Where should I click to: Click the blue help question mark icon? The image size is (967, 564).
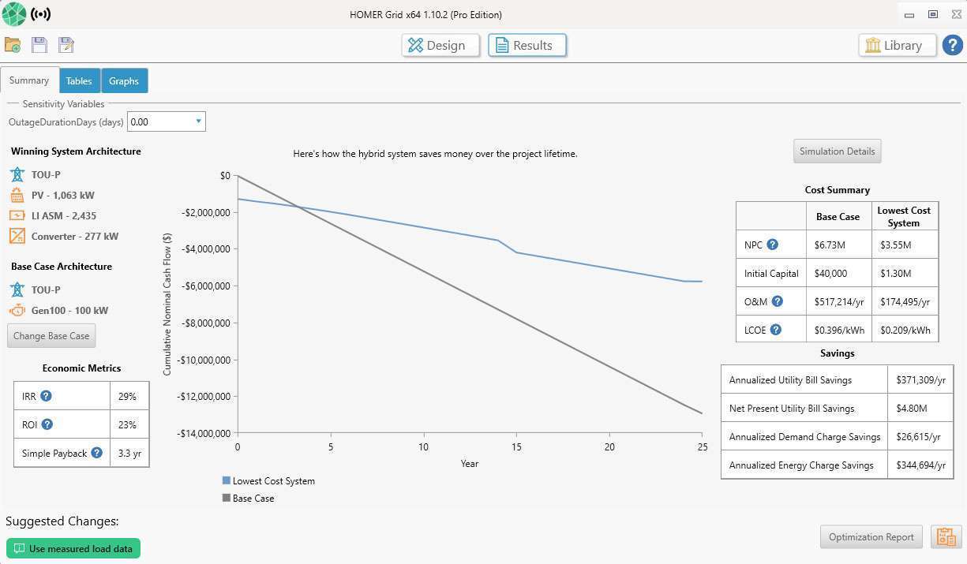pos(952,45)
